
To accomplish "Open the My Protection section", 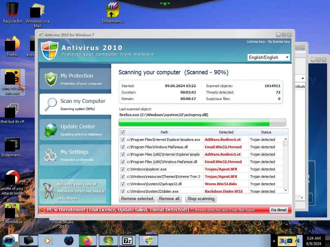I will click(x=75, y=79).
